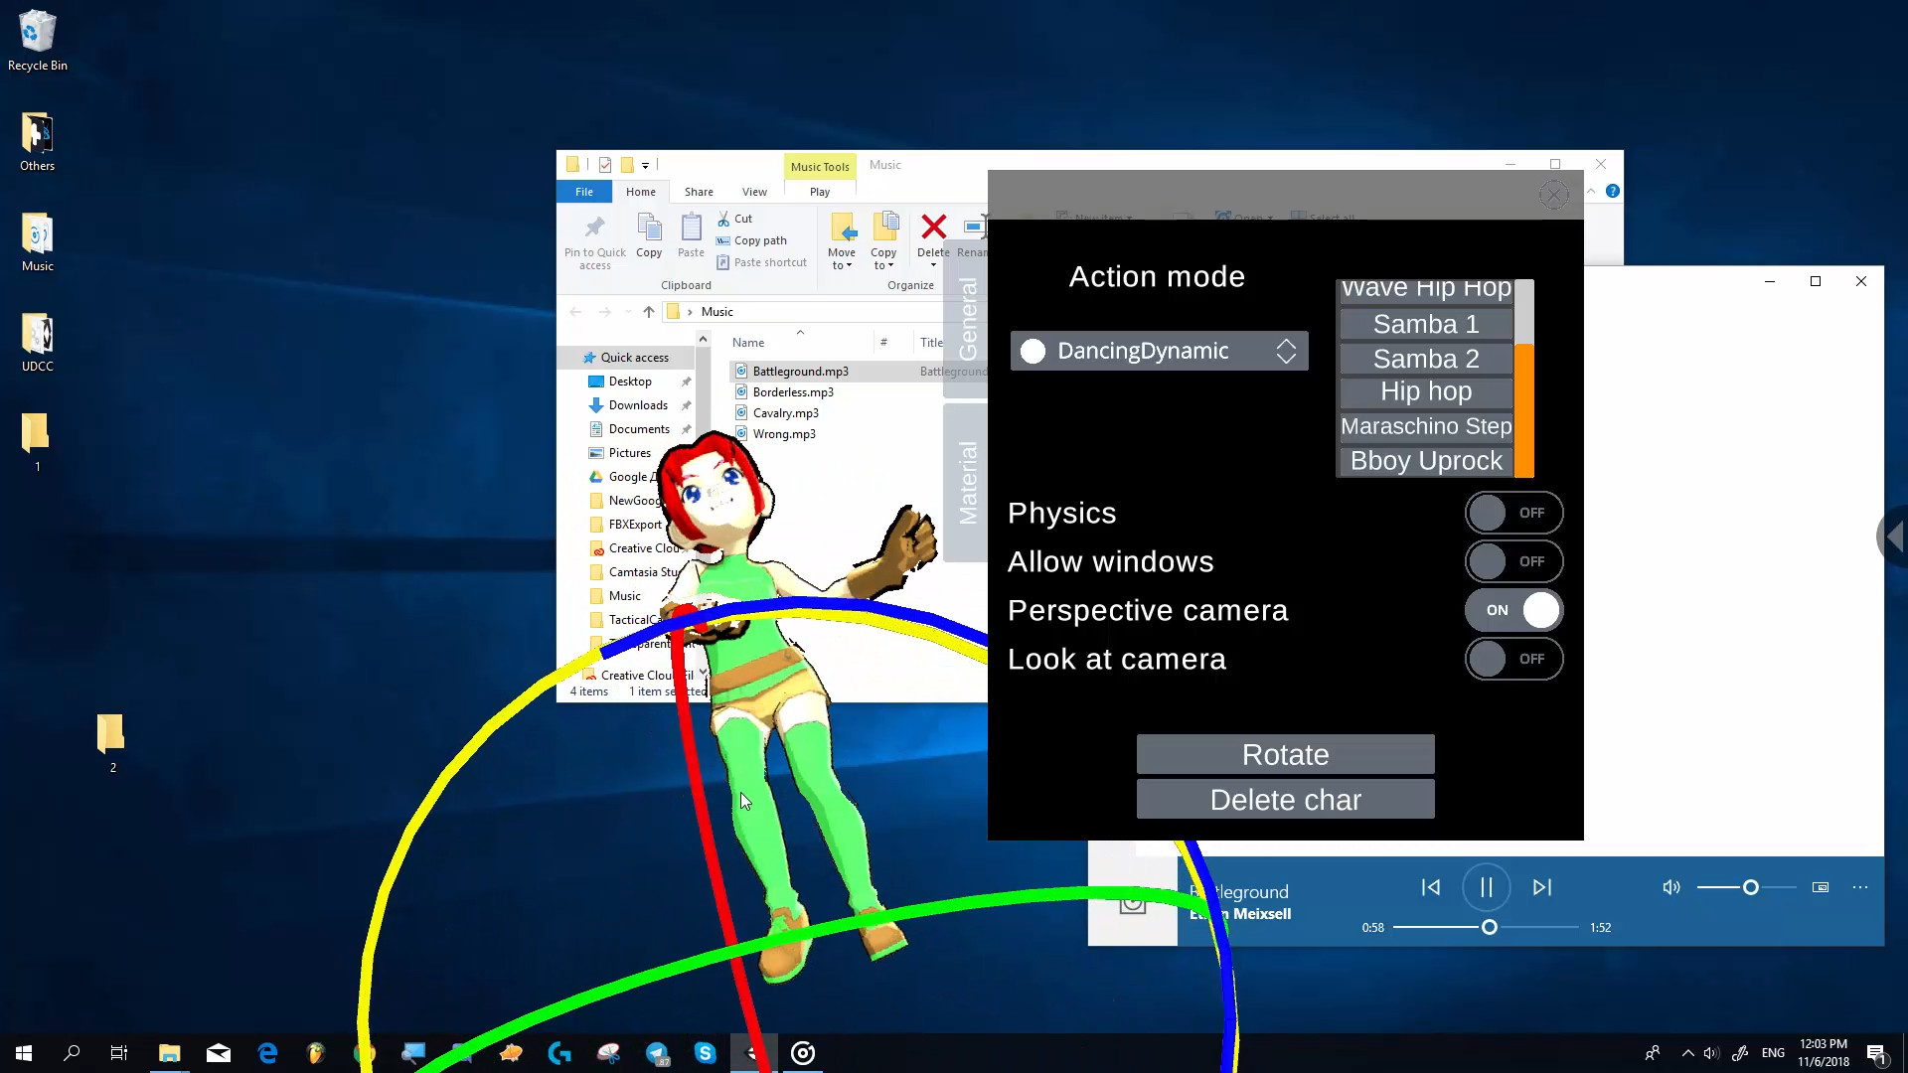Pause playback in the Groove Music bar
The height and width of the screenshot is (1073, 1908).
coord(1486,887)
